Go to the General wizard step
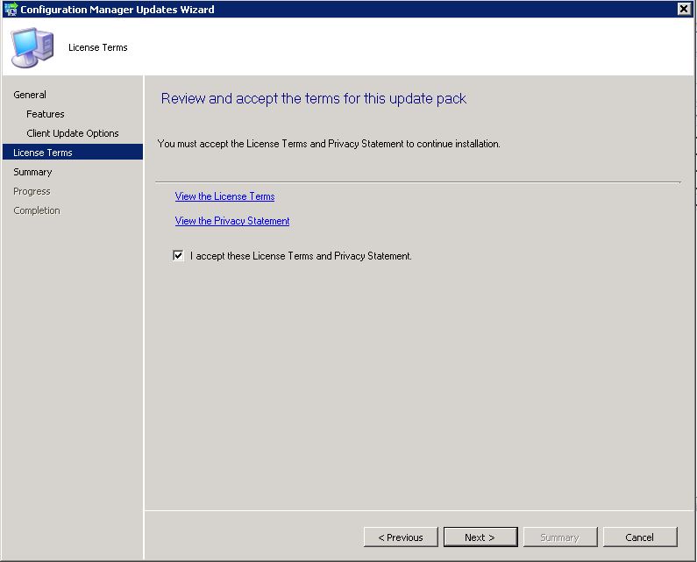Viewport: 697px width, 562px height. [30, 95]
